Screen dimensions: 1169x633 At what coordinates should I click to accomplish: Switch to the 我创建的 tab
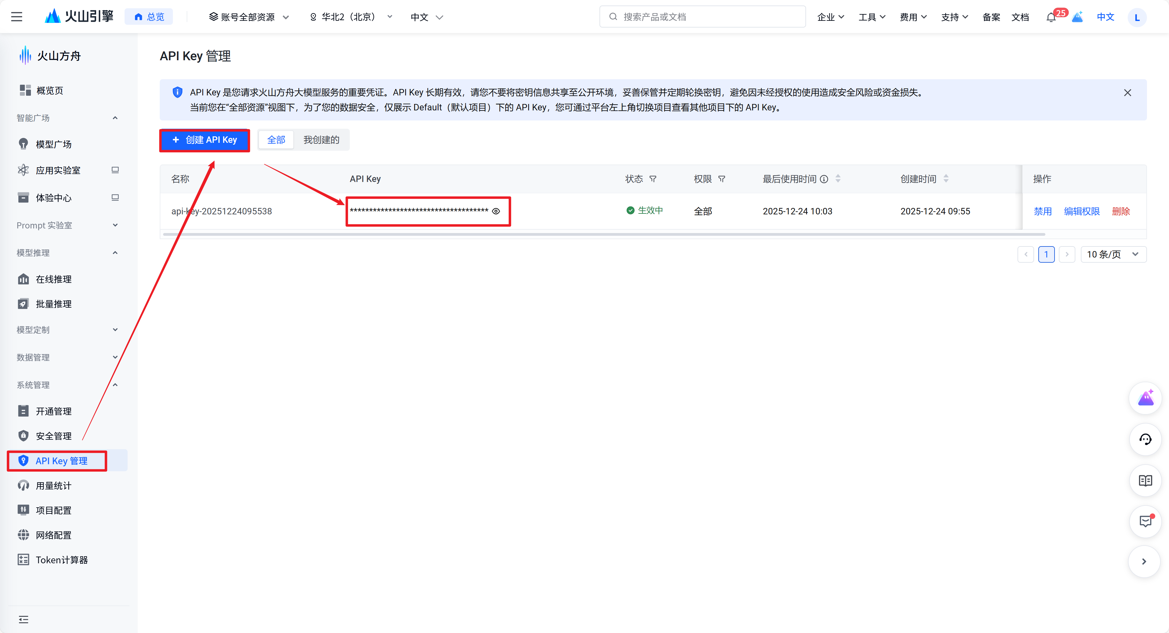[x=321, y=140]
